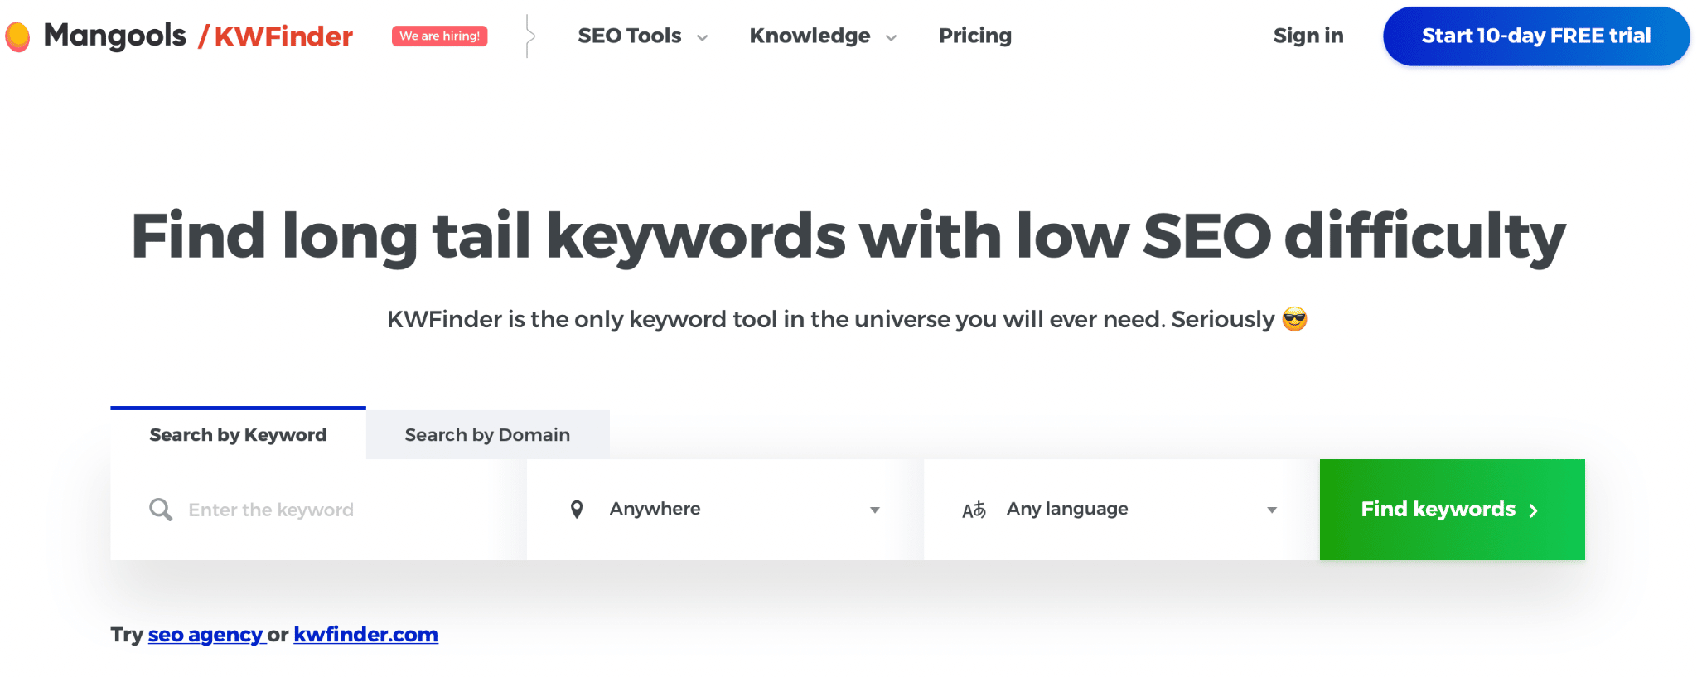Open the Pricing page

(975, 36)
